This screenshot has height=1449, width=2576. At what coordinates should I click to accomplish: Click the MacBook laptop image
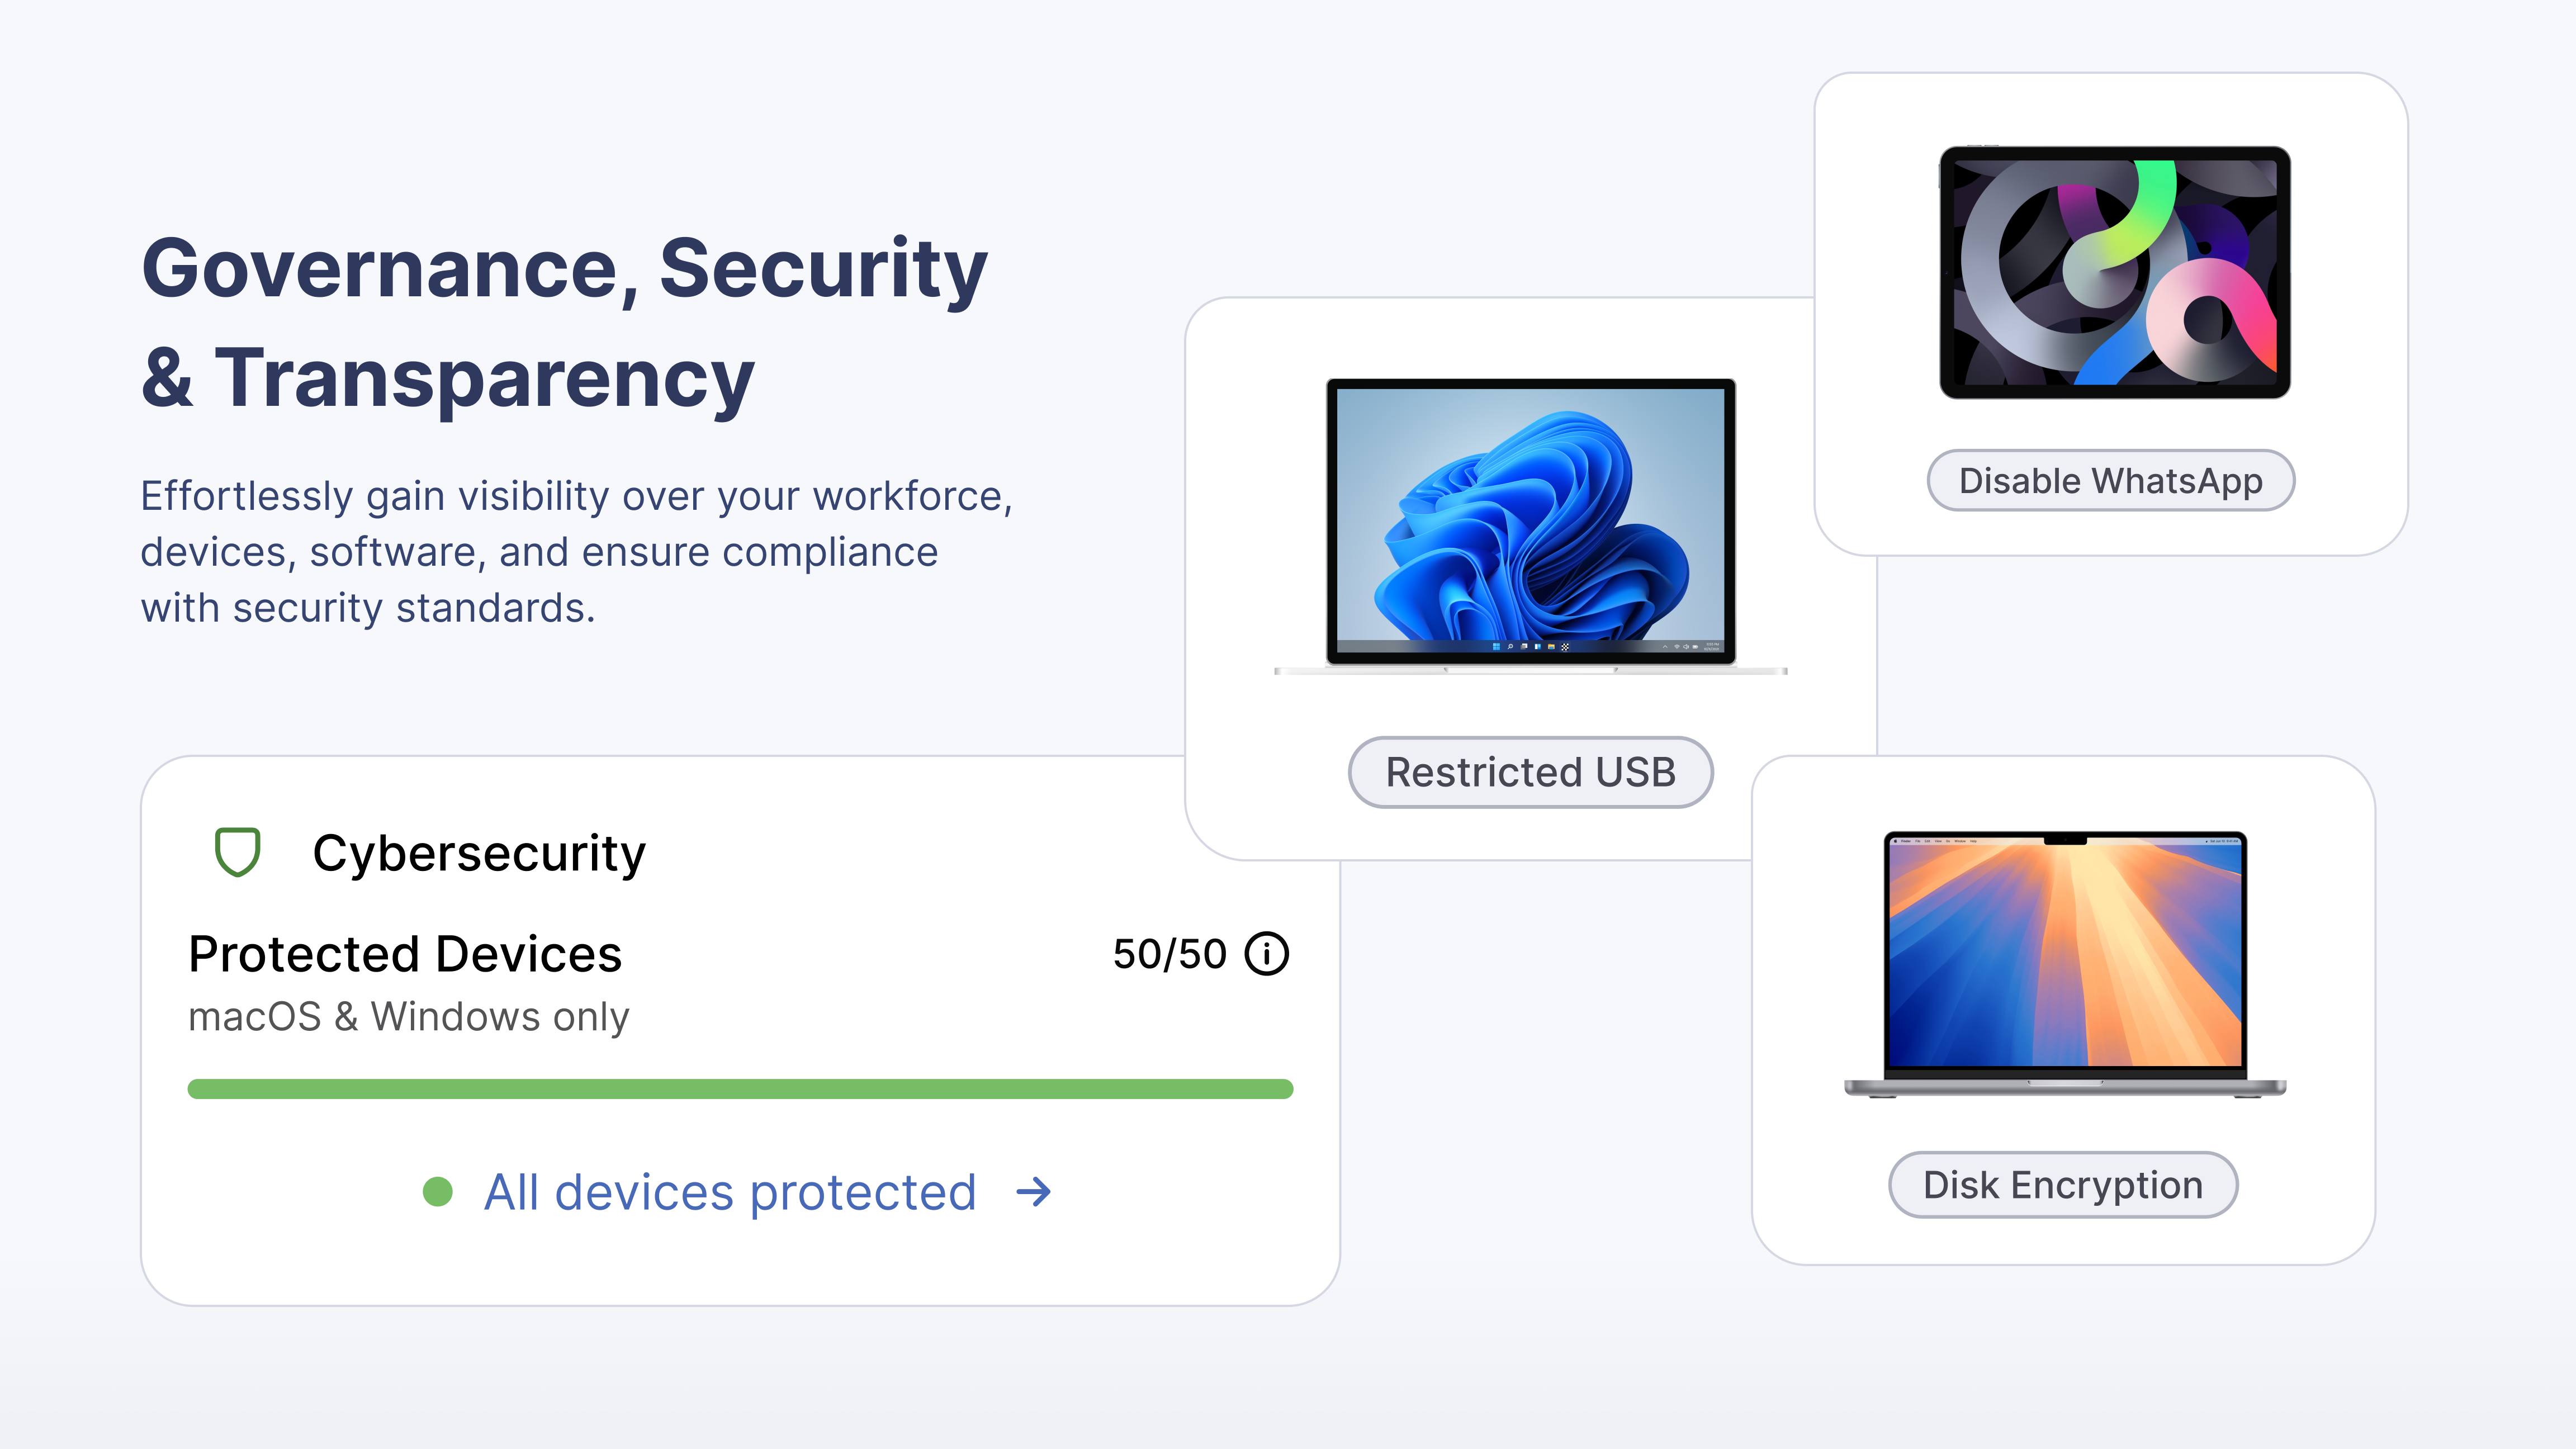(2064, 960)
